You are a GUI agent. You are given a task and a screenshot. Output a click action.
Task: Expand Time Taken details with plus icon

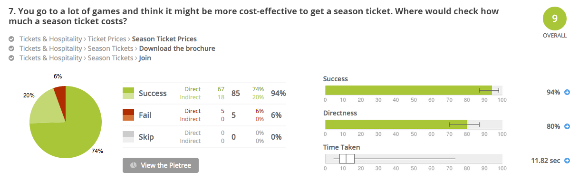[x=567, y=161]
